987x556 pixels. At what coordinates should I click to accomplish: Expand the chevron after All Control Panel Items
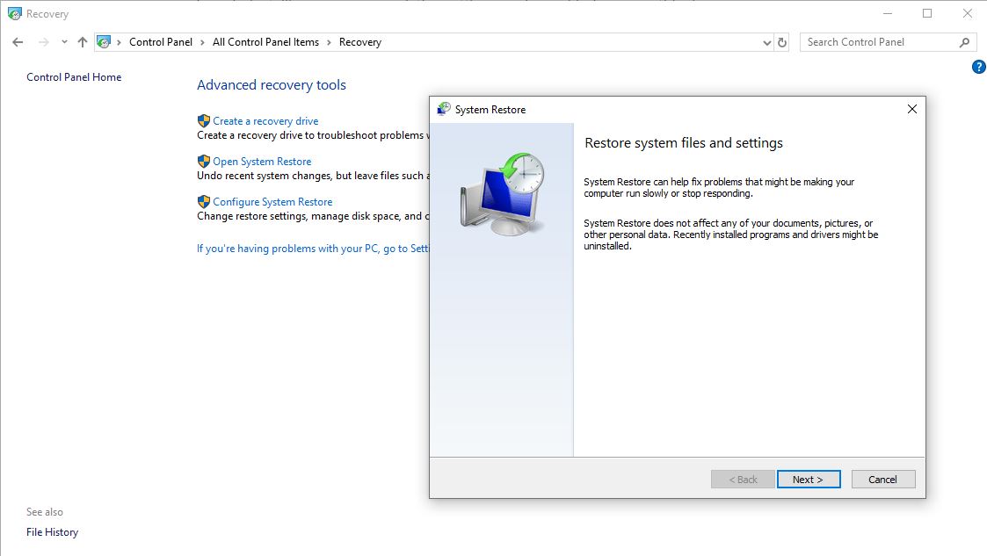[330, 42]
